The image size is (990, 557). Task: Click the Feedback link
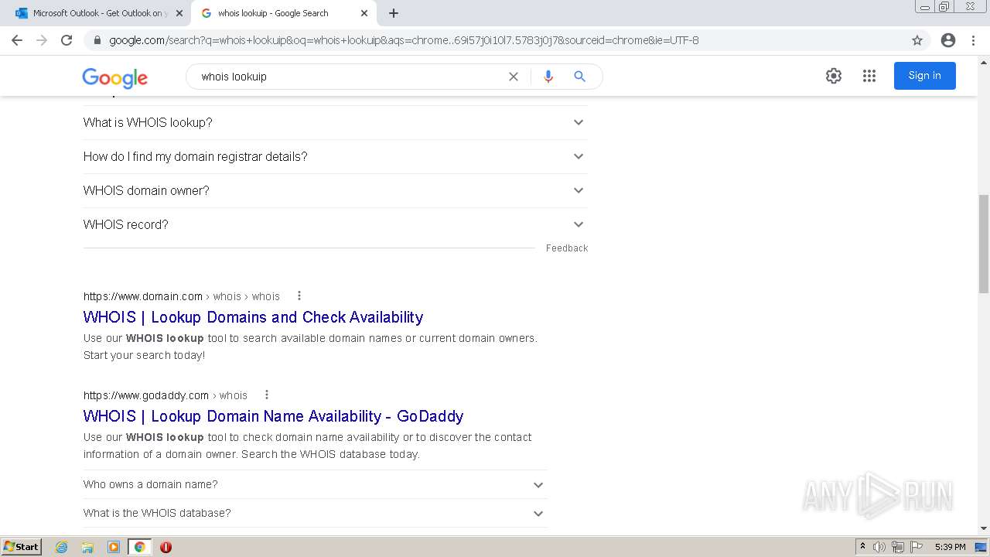pyautogui.click(x=567, y=248)
